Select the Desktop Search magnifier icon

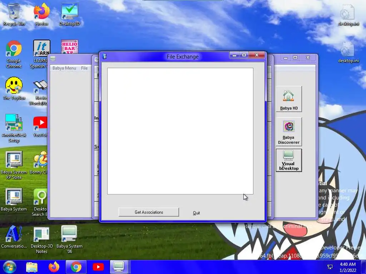40,202
